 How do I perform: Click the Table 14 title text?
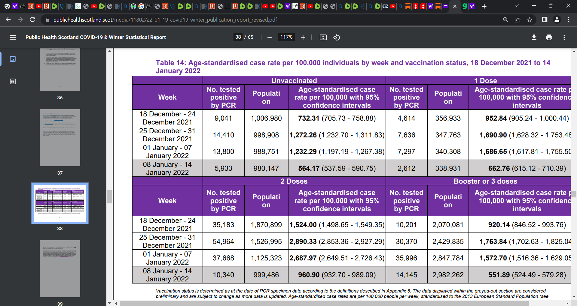point(353,67)
